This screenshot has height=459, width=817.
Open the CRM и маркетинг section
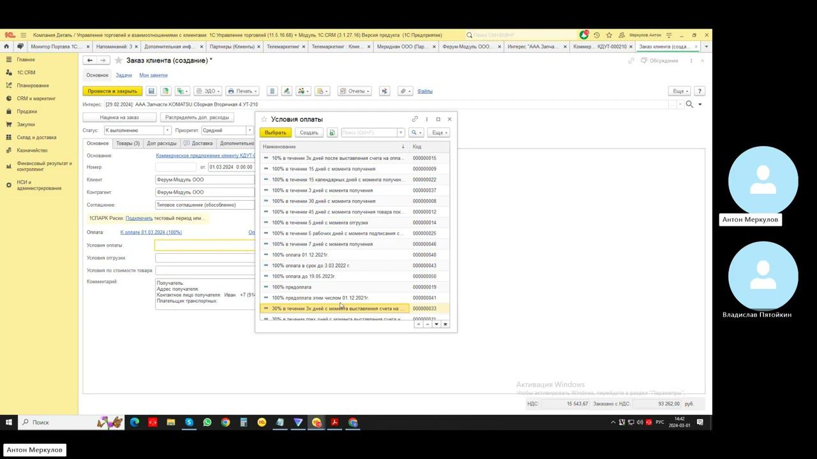[36, 99]
